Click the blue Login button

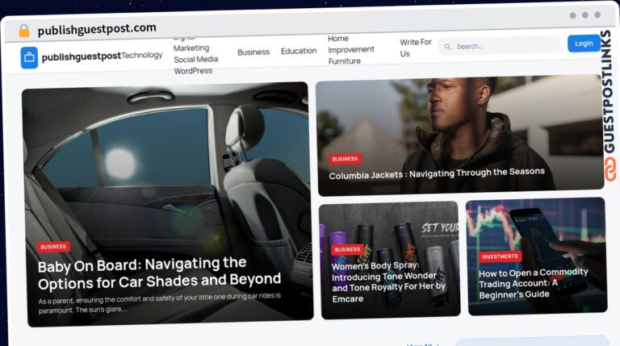pos(584,43)
